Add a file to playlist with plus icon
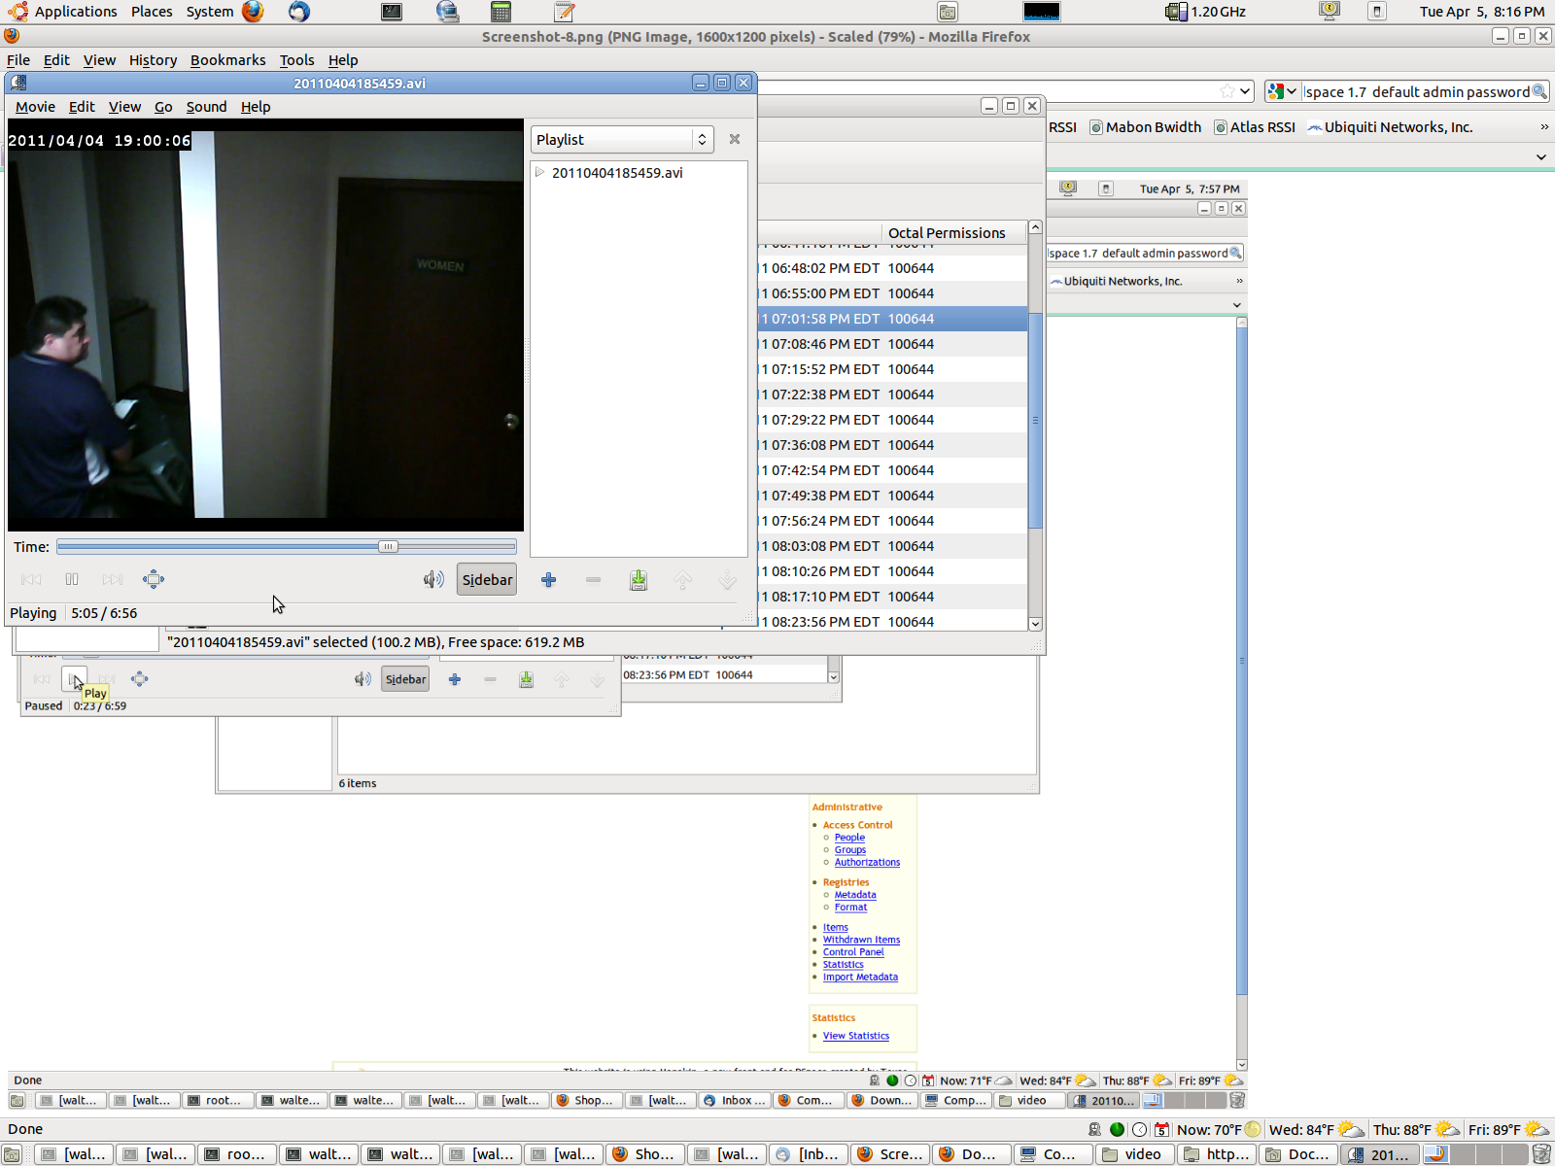The width and height of the screenshot is (1555, 1166). [x=549, y=580]
